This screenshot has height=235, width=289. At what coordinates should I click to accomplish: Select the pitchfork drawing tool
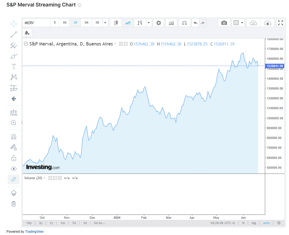click(x=14, y=45)
